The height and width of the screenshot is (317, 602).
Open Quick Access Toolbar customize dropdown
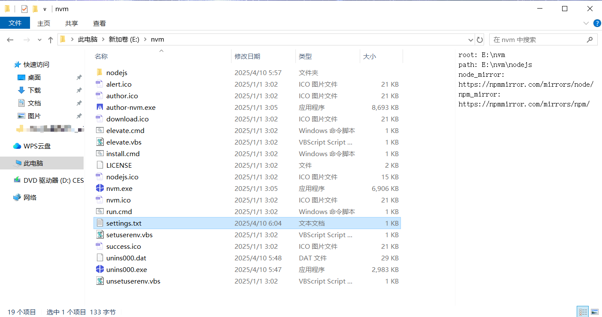45,9
